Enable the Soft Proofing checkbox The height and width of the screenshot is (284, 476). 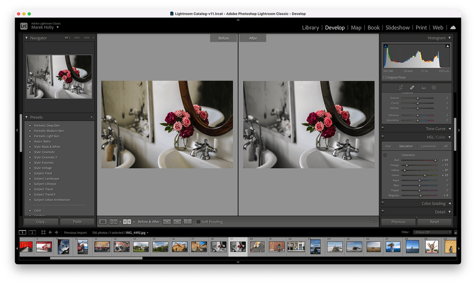pyautogui.click(x=199, y=222)
